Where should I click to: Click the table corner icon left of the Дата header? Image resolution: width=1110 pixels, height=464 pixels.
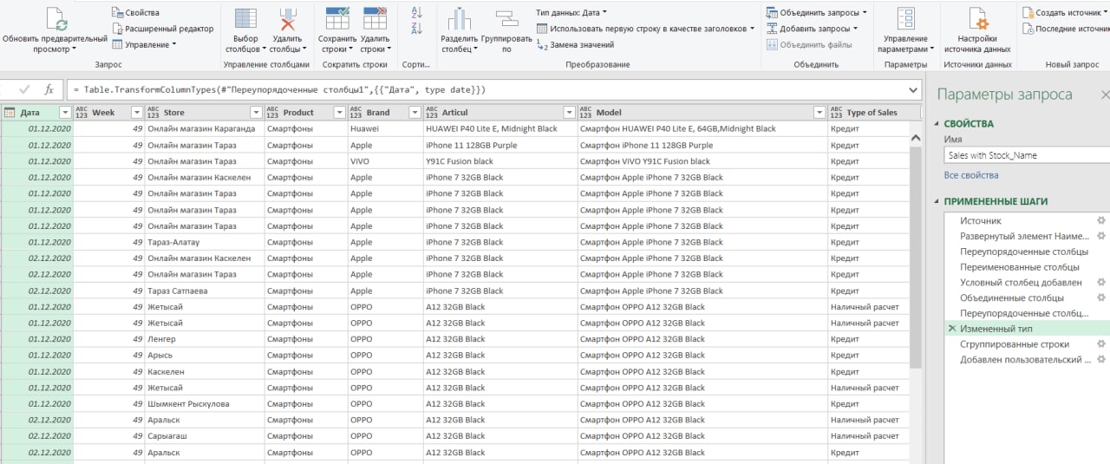9,112
